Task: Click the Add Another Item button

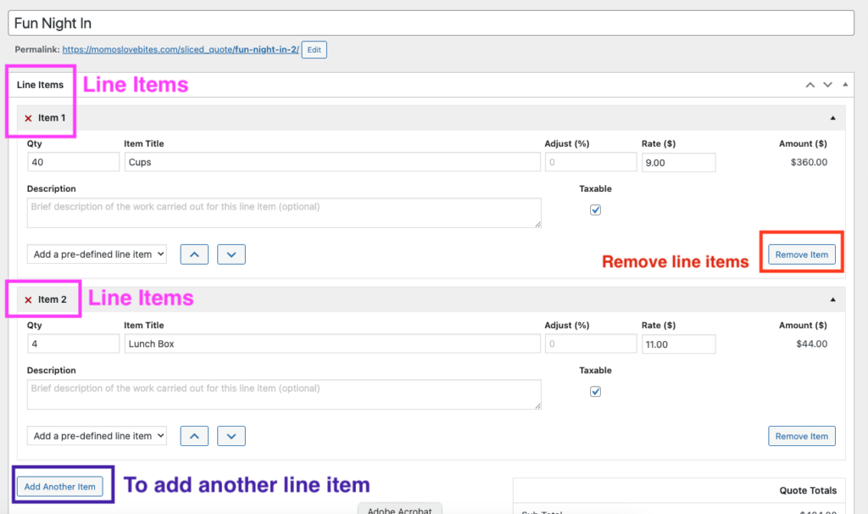Action: (59, 487)
